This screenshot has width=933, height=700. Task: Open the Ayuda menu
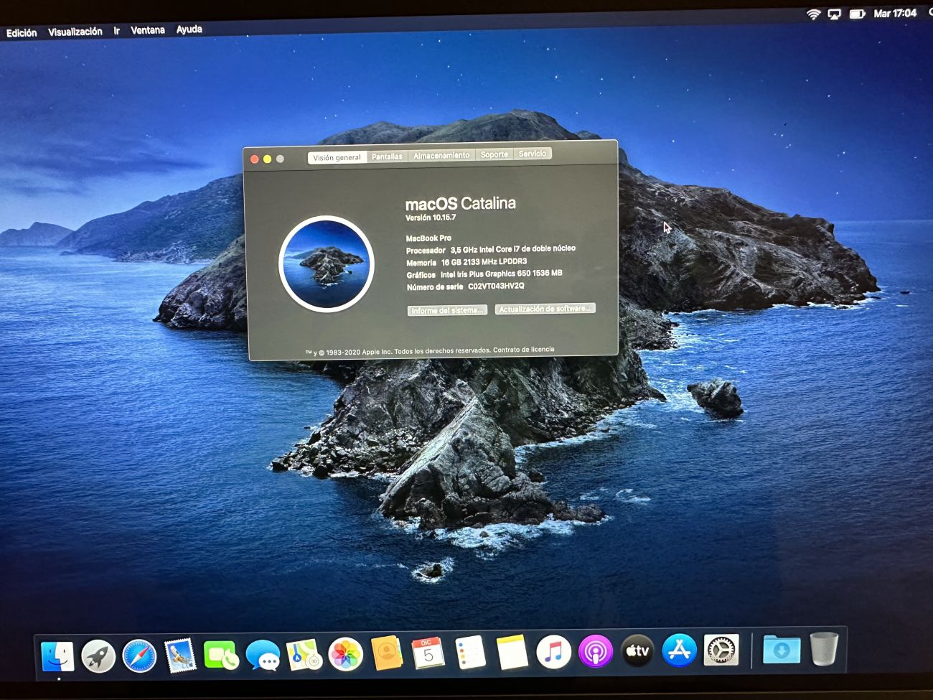point(189,29)
